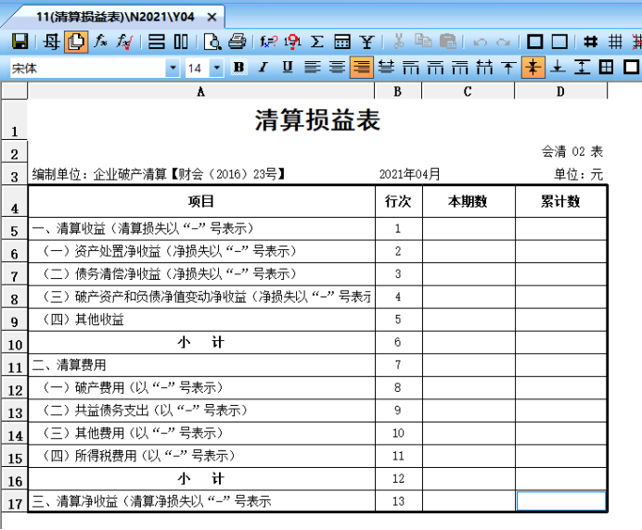Close the 清算损益表 tab with X

[212, 18]
